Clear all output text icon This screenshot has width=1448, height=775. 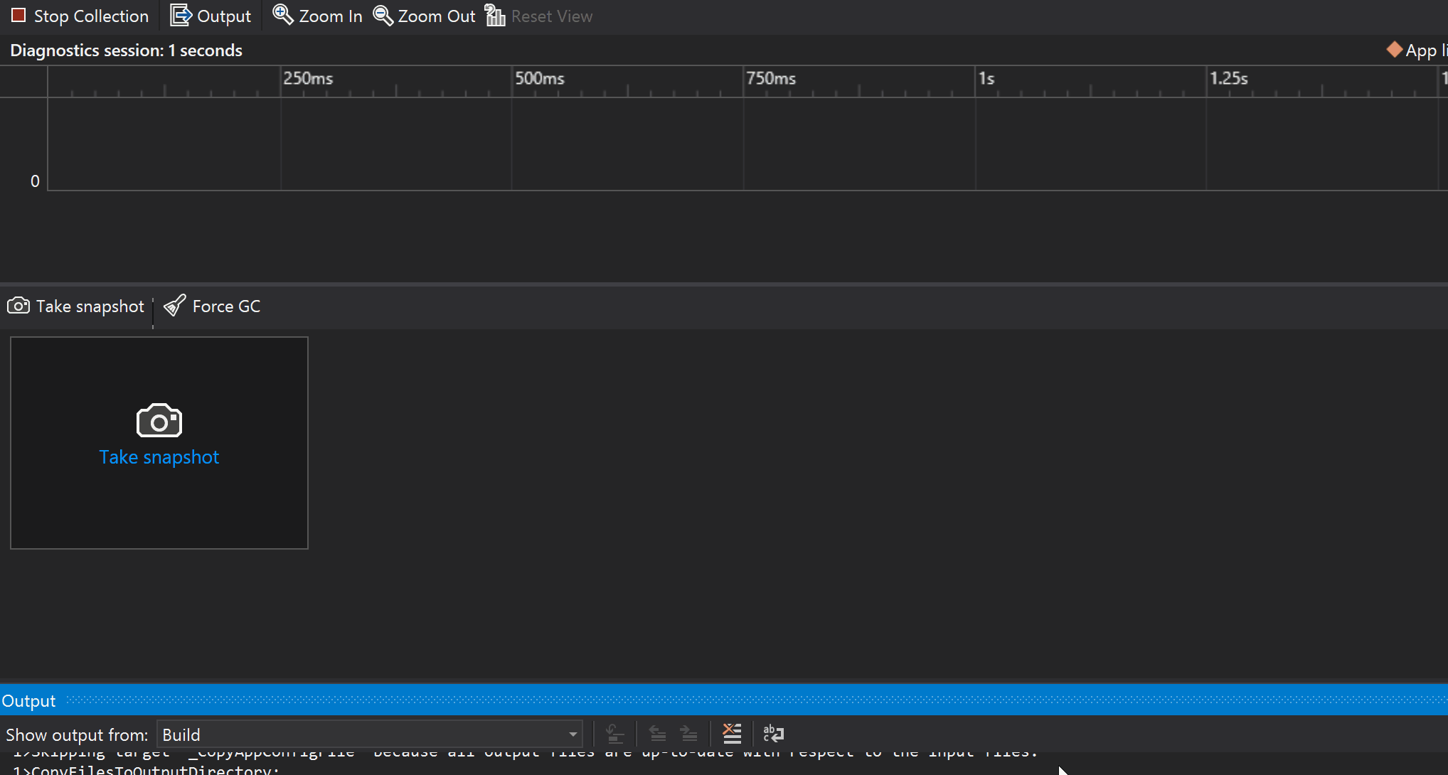tap(732, 733)
